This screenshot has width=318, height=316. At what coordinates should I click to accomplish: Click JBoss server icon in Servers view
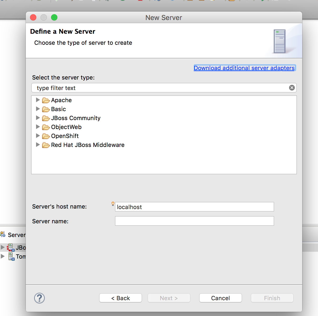pyautogui.click(x=11, y=248)
